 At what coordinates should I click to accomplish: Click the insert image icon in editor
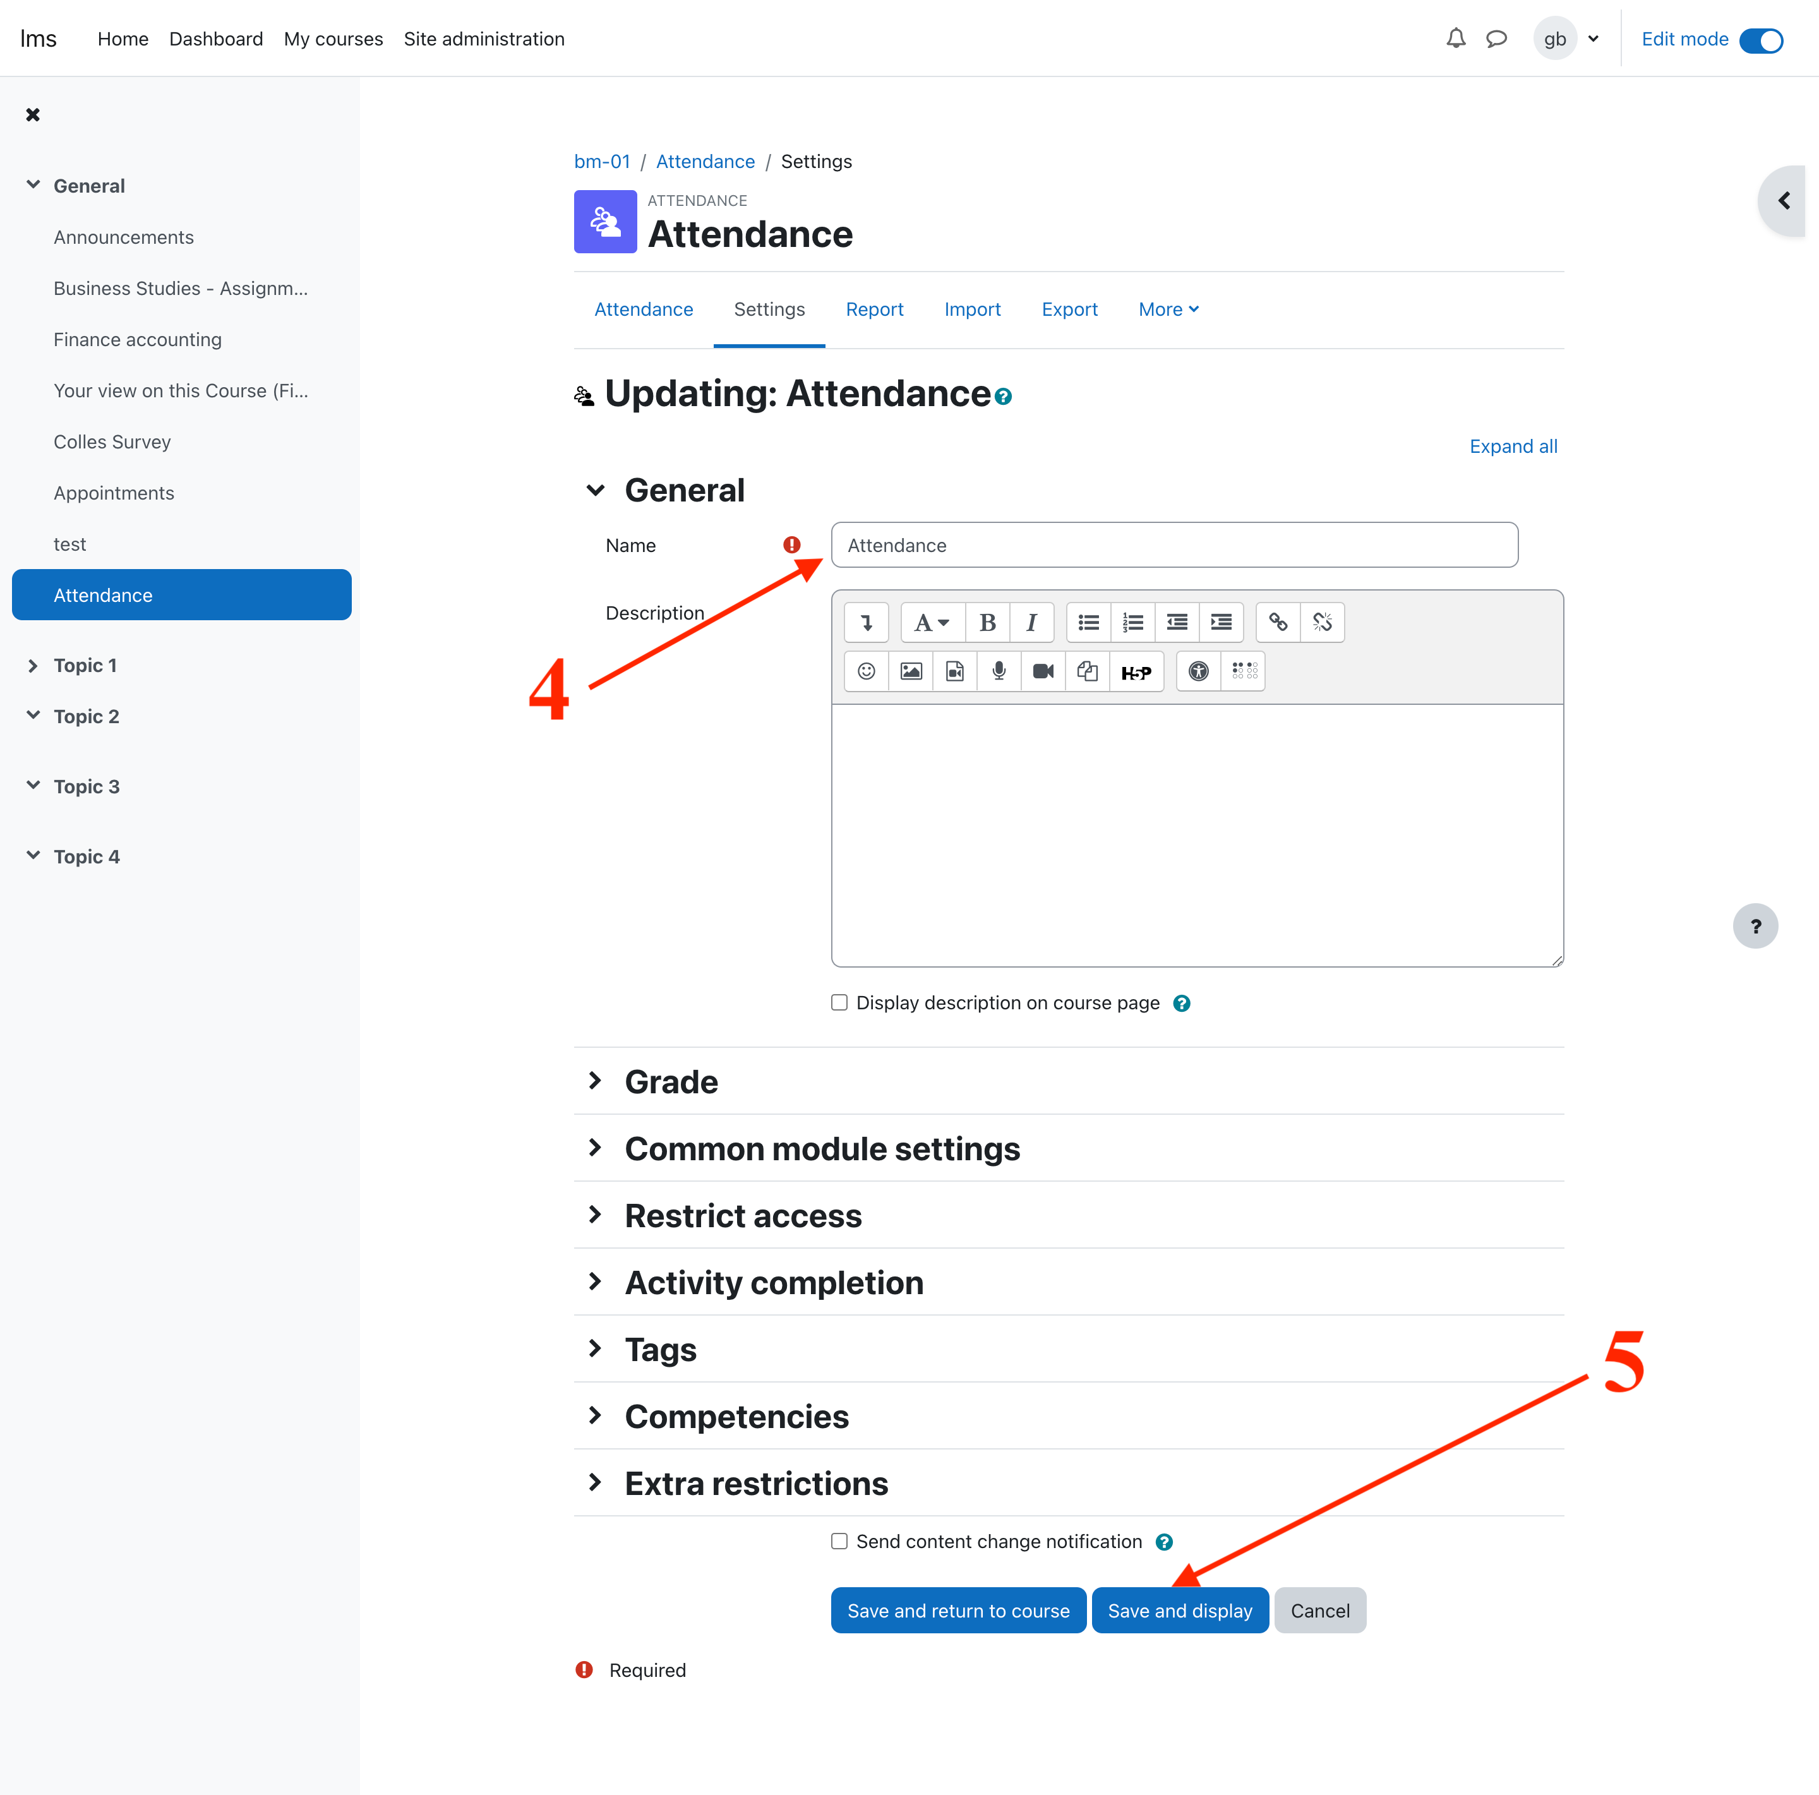point(910,671)
